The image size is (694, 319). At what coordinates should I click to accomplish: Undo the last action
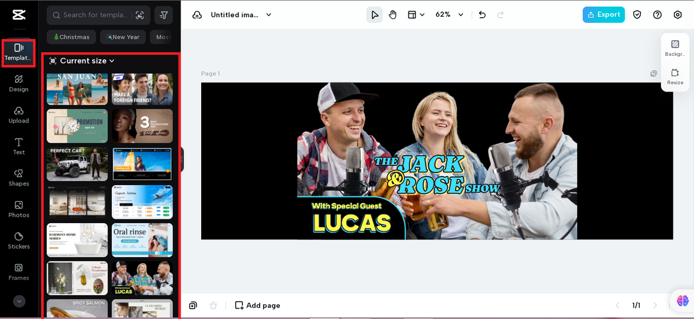click(x=482, y=15)
